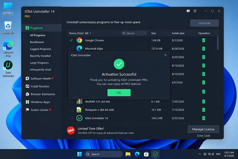This screenshot has height=159, width=238.
Task: Open Microsoft Store from the taskbar
Action: click(x=146, y=154)
